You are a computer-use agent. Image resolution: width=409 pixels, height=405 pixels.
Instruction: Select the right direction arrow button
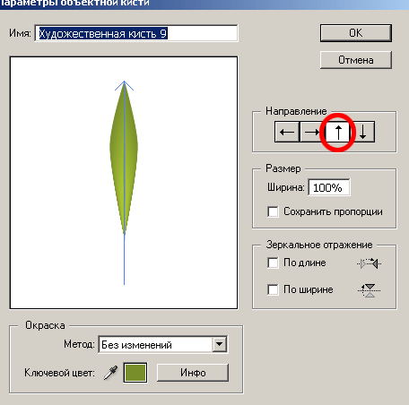[311, 132]
